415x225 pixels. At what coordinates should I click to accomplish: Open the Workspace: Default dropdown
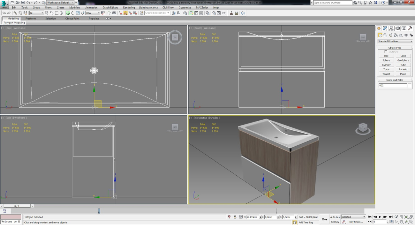click(x=60, y=3)
